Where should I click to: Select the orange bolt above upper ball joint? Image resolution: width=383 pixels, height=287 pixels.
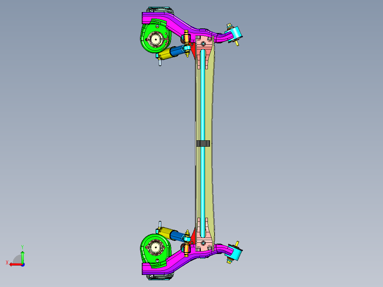pos(186,37)
